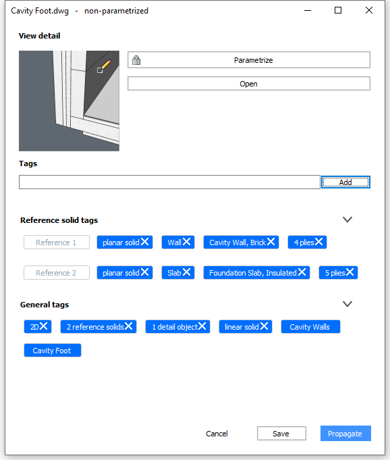Remove the 'Slab' tag from Reference 2
Image resolution: width=390 pixels, height=460 pixels.
[187, 272]
